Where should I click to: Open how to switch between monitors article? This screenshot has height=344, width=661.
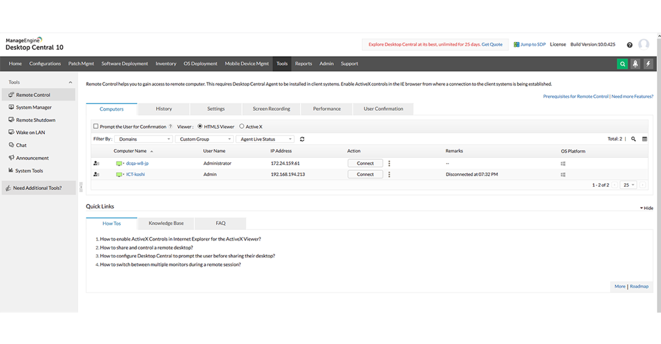point(171,265)
